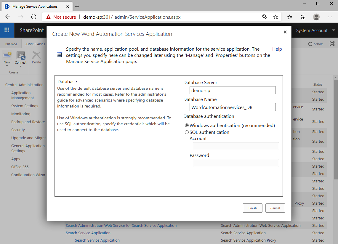The width and height of the screenshot is (338, 244).
Task: Open General Application Settings link
Action: [x=28, y=148]
